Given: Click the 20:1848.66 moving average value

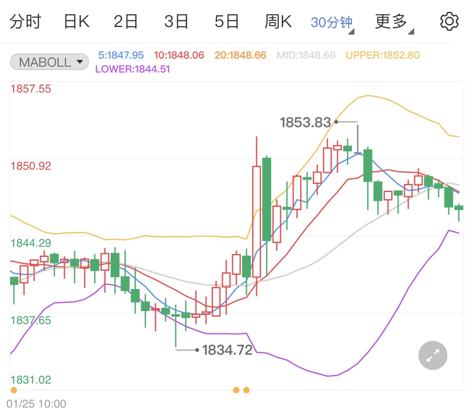Looking at the screenshot, I should (240, 55).
